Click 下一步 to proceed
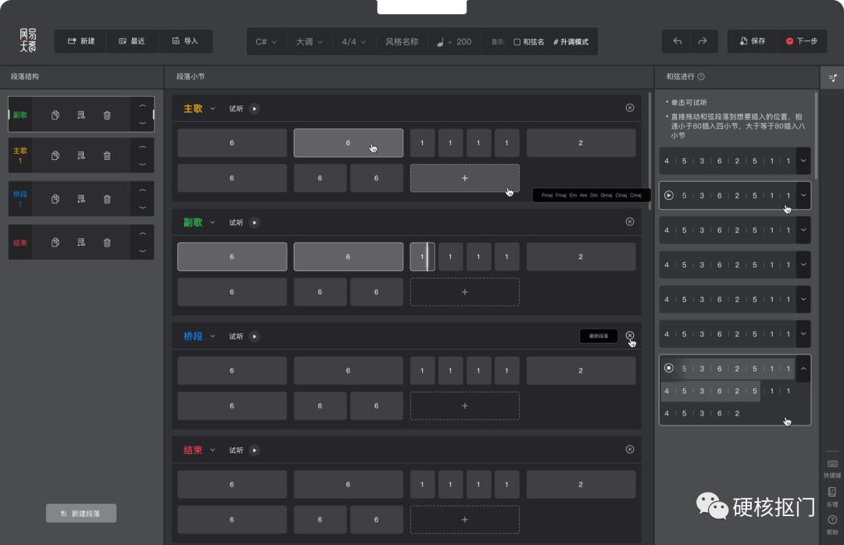The width and height of the screenshot is (844, 545). tap(802, 41)
